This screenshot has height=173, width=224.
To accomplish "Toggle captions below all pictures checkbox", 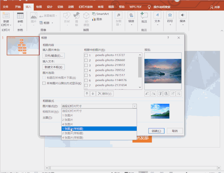I will (44, 78).
